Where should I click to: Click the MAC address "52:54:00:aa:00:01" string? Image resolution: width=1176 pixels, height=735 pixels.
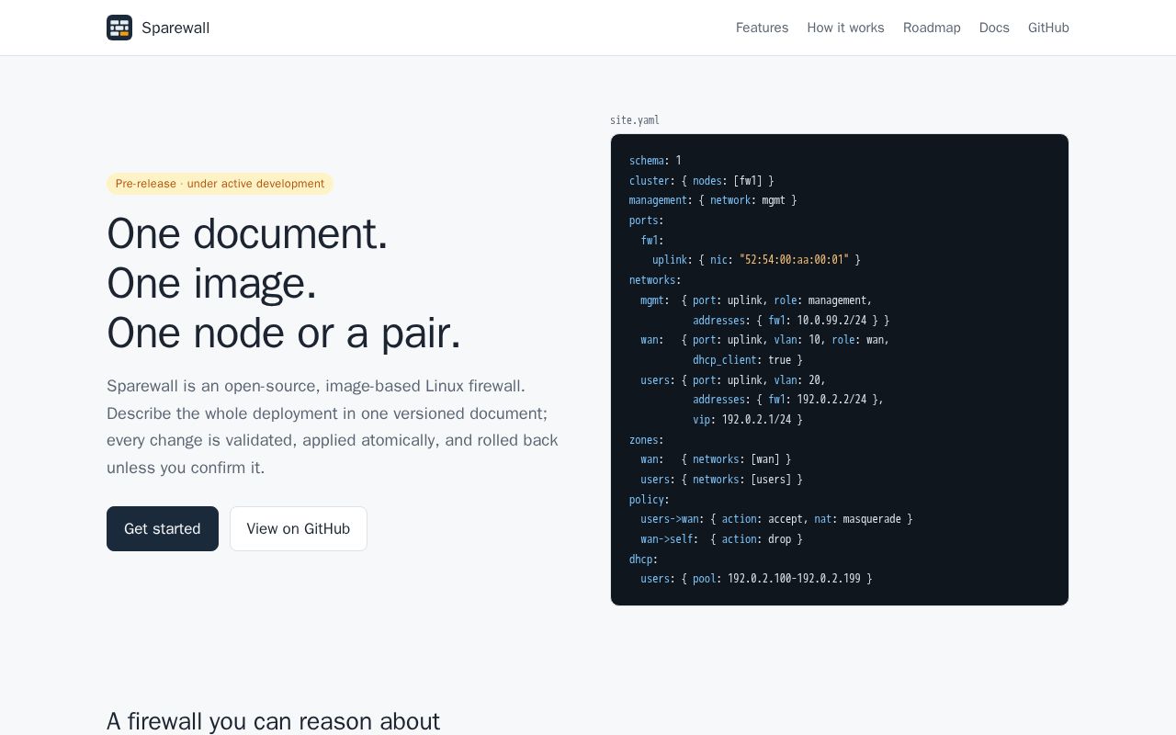tap(794, 260)
